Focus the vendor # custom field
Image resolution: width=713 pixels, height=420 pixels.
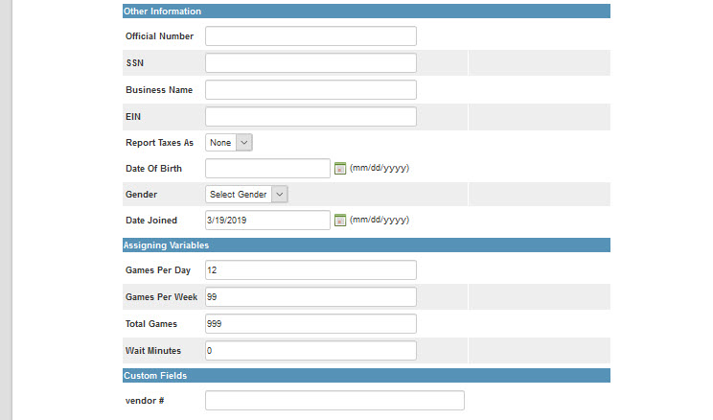[334, 401]
